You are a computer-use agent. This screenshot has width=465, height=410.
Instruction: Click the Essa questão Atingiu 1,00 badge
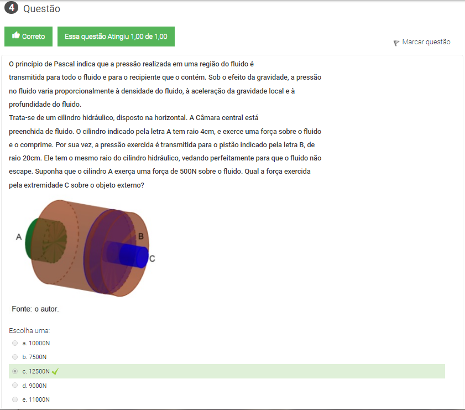pyautogui.click(x=116, y=37)
